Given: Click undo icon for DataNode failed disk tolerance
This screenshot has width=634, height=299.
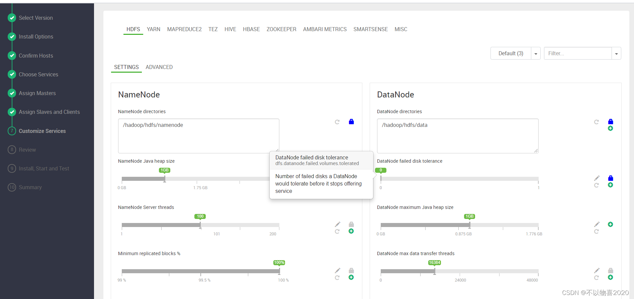Looking at the screenshot, I should click(x=597, y=185).
